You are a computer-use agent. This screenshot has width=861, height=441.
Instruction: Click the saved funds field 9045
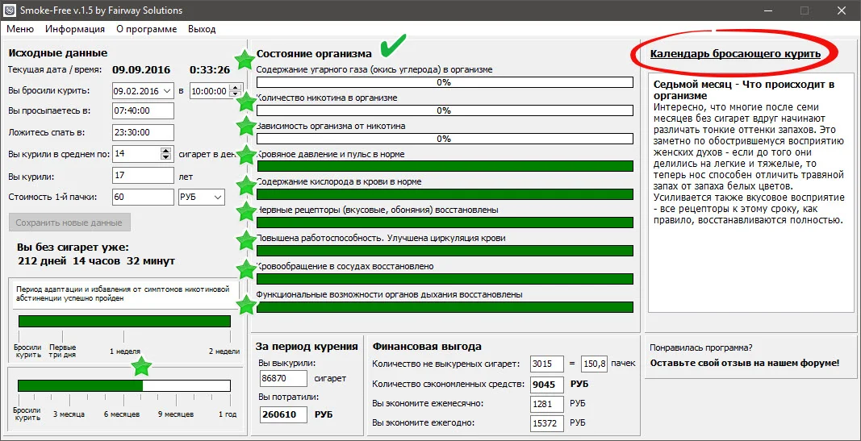coord(547,384)
